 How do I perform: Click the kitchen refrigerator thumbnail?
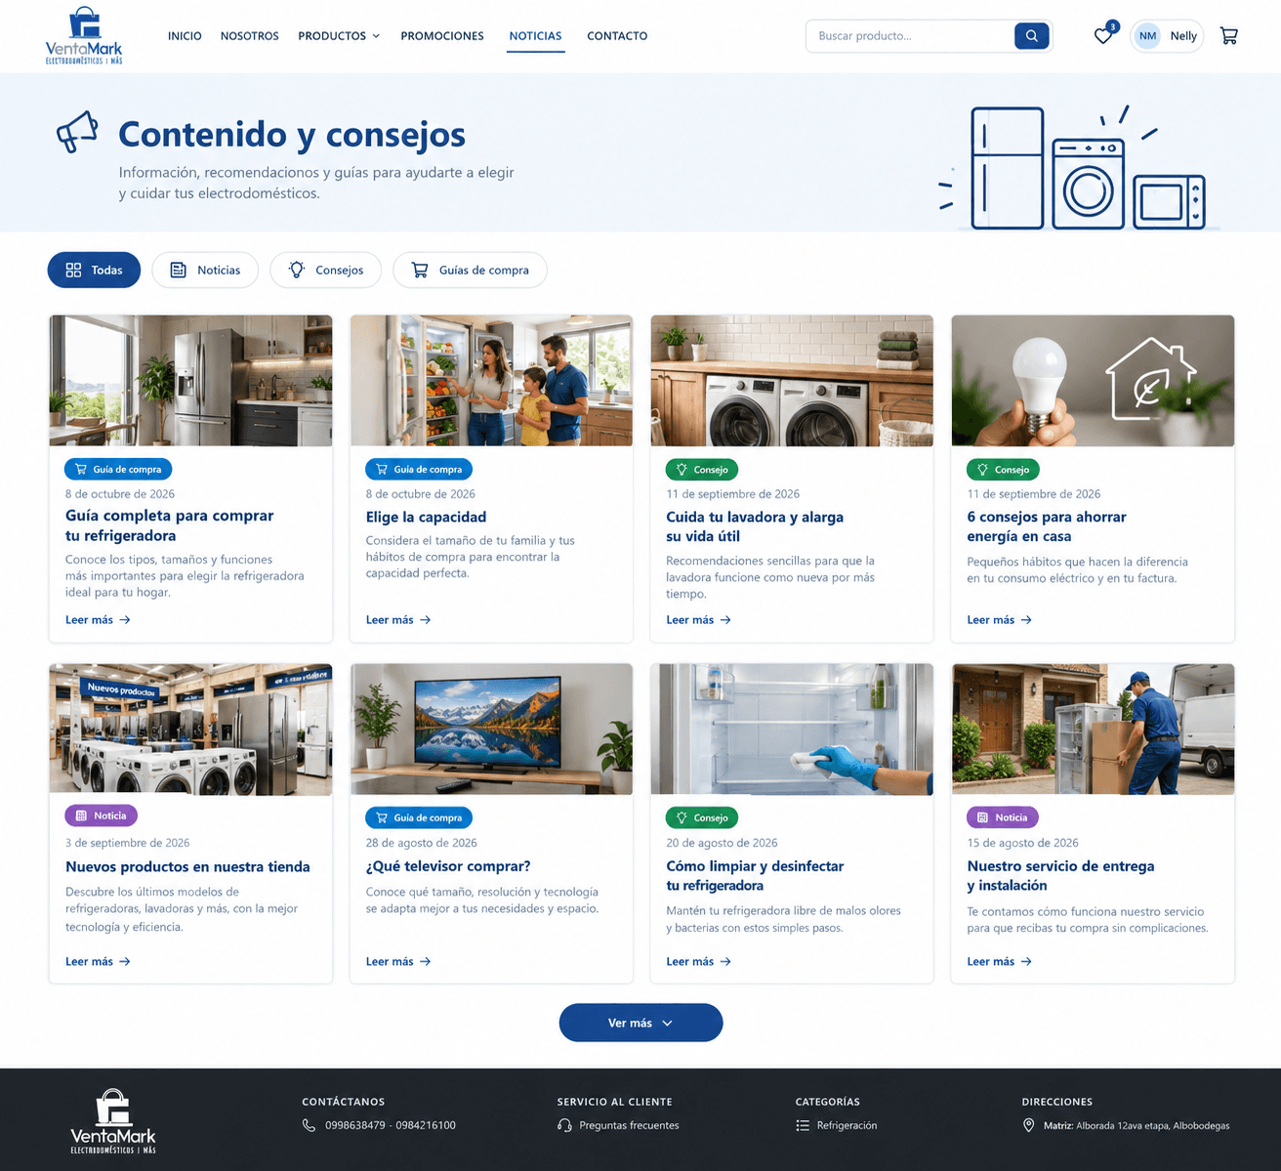click(x=190, y=381)
